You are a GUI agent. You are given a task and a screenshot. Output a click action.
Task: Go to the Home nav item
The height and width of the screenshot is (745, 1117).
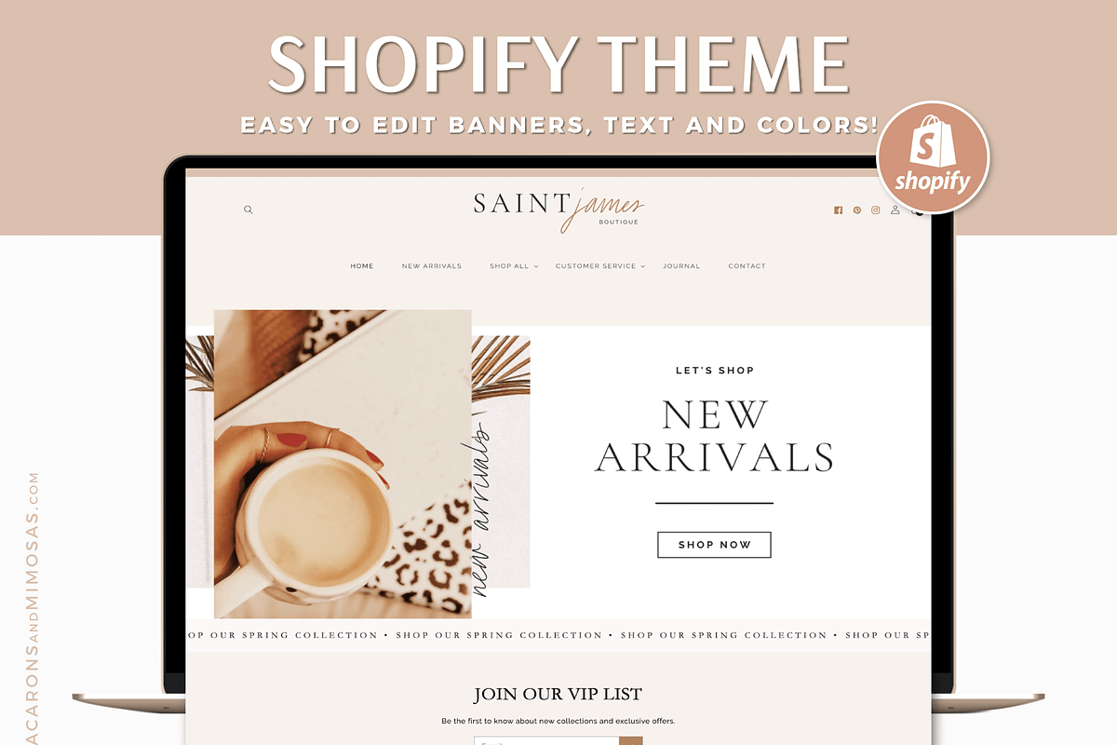tap(362, 266)
